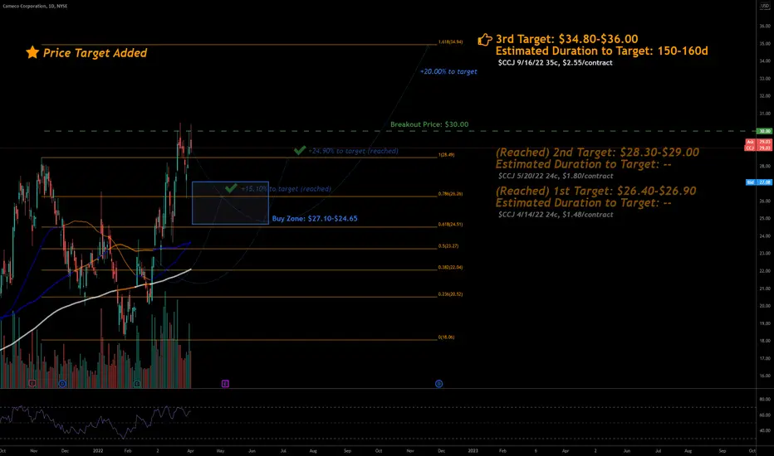The image size is (774, 456).
Task: Click the 36.00 tick on the price axis
Action: click(x=765, y=27)
